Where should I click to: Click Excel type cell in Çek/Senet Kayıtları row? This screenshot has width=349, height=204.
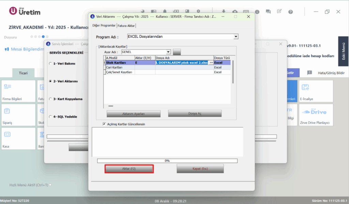tap(222, 72)
